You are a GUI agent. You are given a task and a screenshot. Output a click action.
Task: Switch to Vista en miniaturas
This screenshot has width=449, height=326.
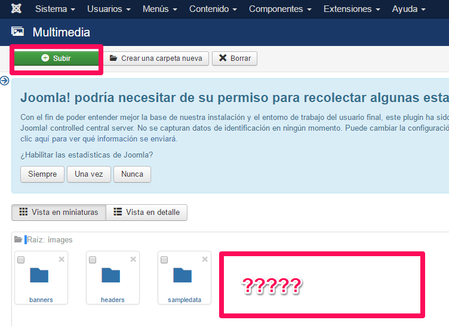(59, 213)
